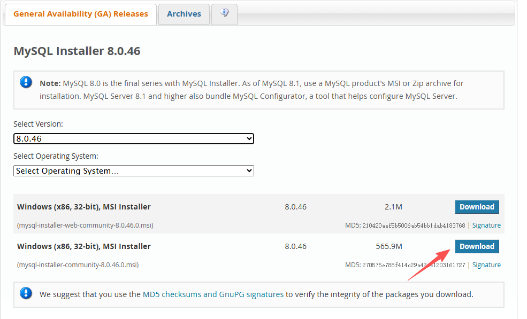Image resolution: width=527 pixels, height=319 pixels.
Task: Download the 2.1M web community installer
Action: pyautogui.click(x=477, y=207)
